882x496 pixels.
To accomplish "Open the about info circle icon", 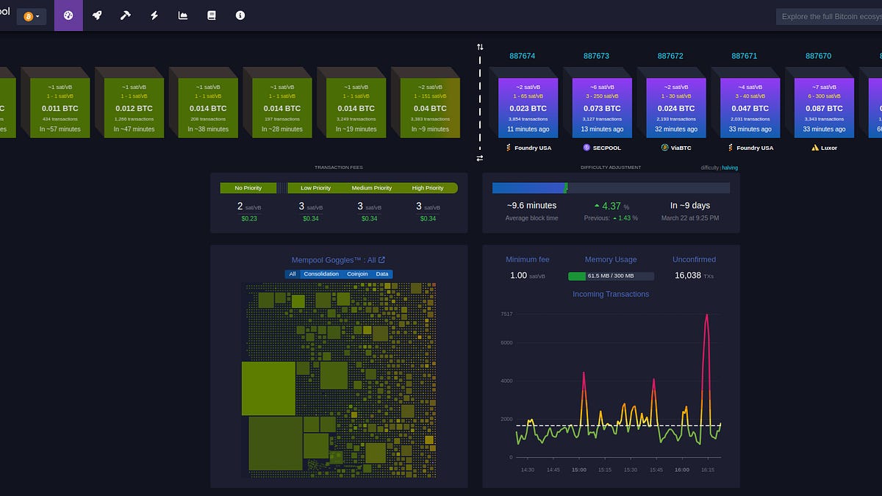I will [x=240, y=15].
